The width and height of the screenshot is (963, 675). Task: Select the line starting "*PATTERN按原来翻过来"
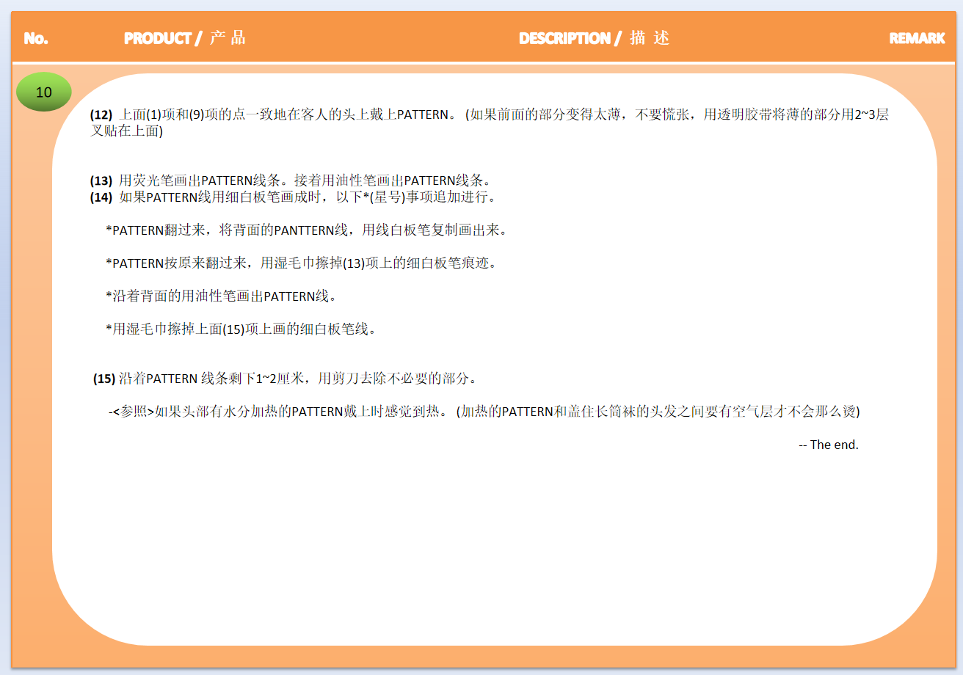pyautogui.click(x=301, y=263)
